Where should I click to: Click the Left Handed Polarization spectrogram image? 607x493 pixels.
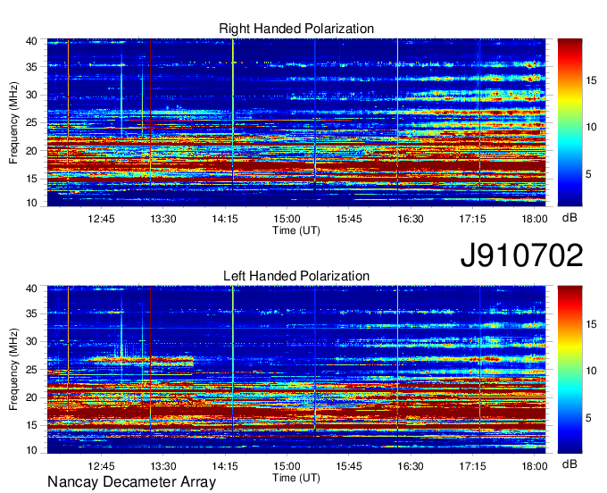coord(296,370)
